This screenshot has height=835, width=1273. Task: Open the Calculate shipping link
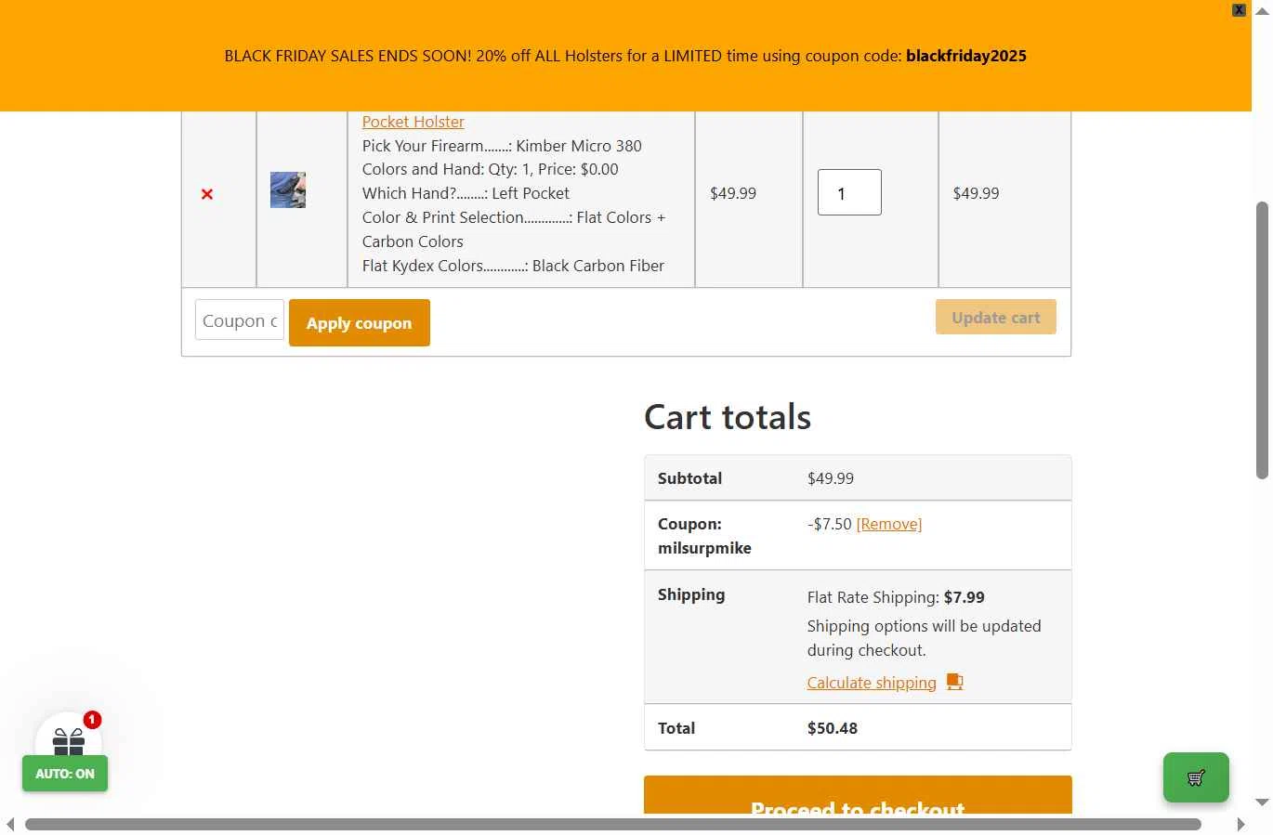click(x=872, y=683)
